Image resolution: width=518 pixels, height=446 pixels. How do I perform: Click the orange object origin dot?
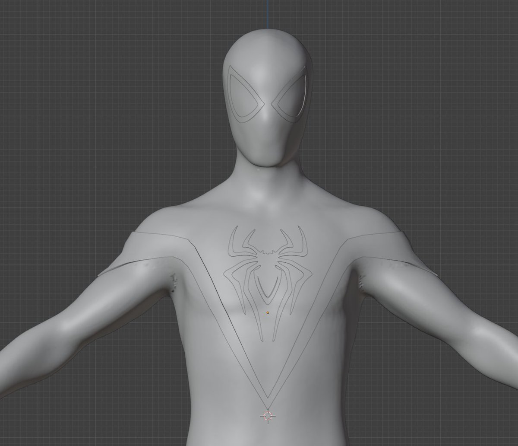(268, 312)
